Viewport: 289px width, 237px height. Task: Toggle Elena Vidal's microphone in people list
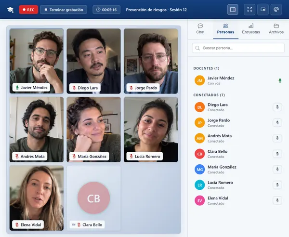pyautogui.click(x=277, y=200)
